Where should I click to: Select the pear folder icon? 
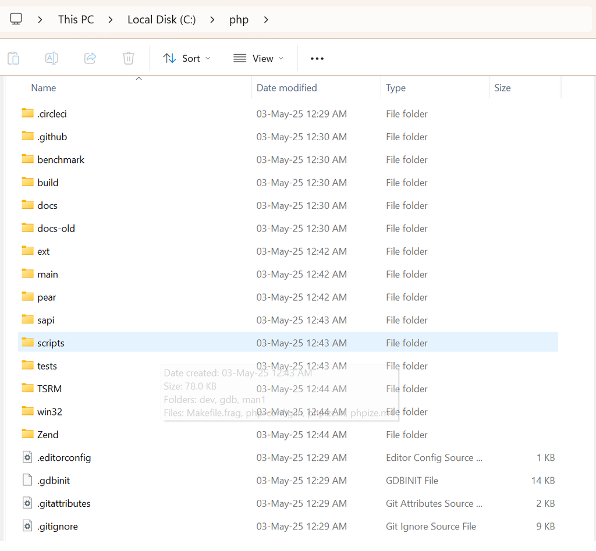point(27,296)
